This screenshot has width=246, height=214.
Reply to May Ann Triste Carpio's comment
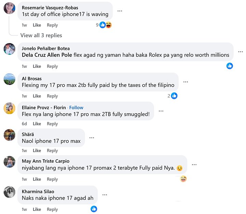pos(52,179)
